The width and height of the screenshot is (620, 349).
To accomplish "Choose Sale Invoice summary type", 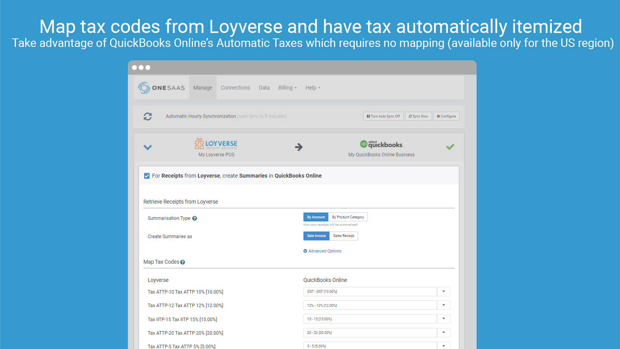I will click(x=316, y=236).
